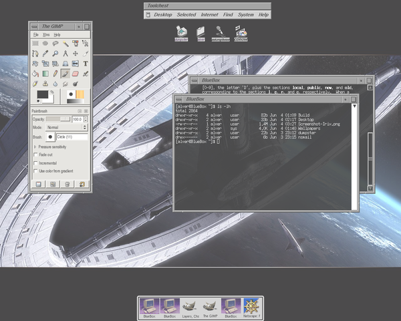
Task: Select the Smudge tool
Action: (x=65, y=84)
